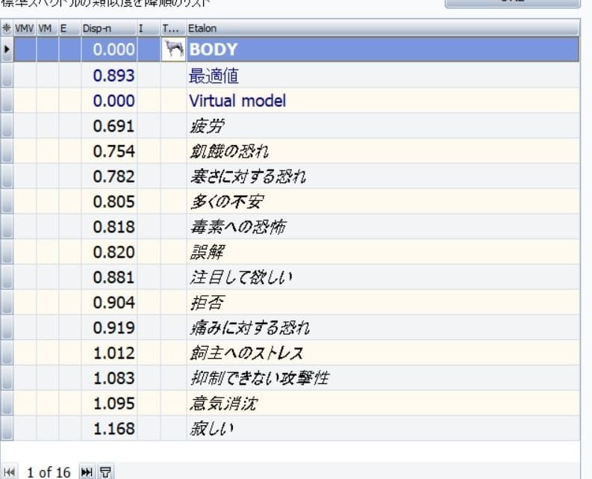The height and width of the screenshot is (479, 592).
Task: Click the row selector for 誤解
Action: (7, 253)
